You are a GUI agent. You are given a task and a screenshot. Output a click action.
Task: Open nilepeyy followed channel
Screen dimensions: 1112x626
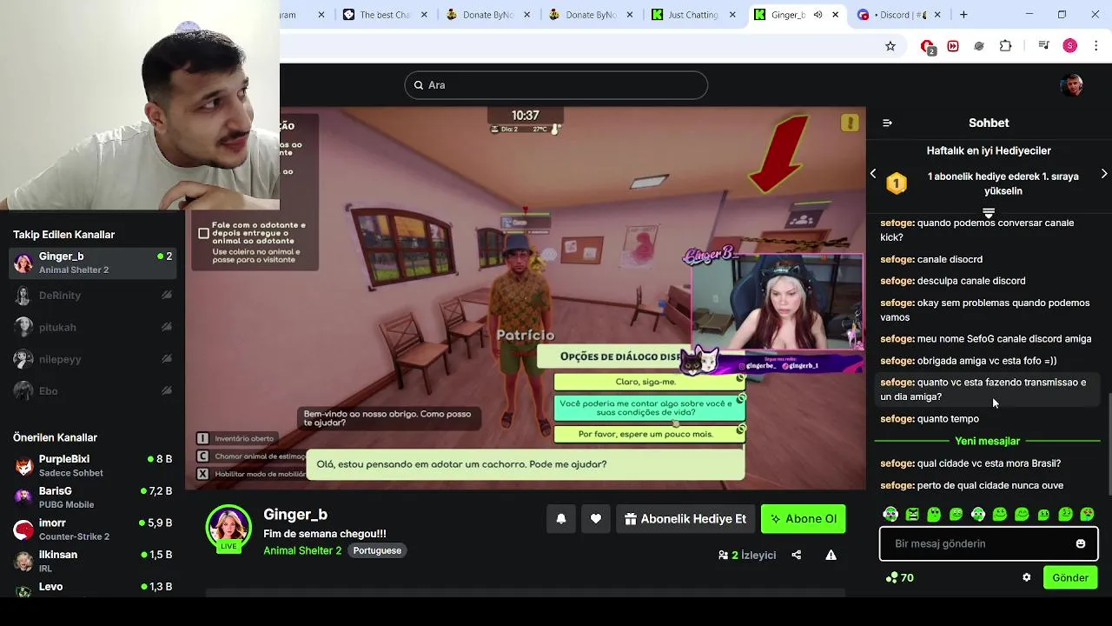pos(93,359)
